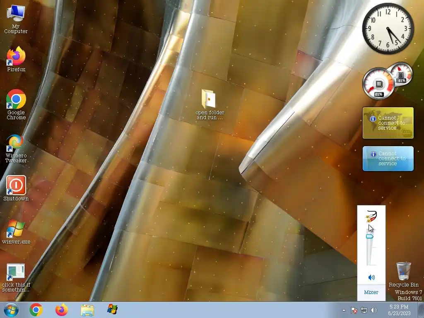424x318 pixels.
Task: Select the 'open folder and run ...' folder
Action: [210, 104]
